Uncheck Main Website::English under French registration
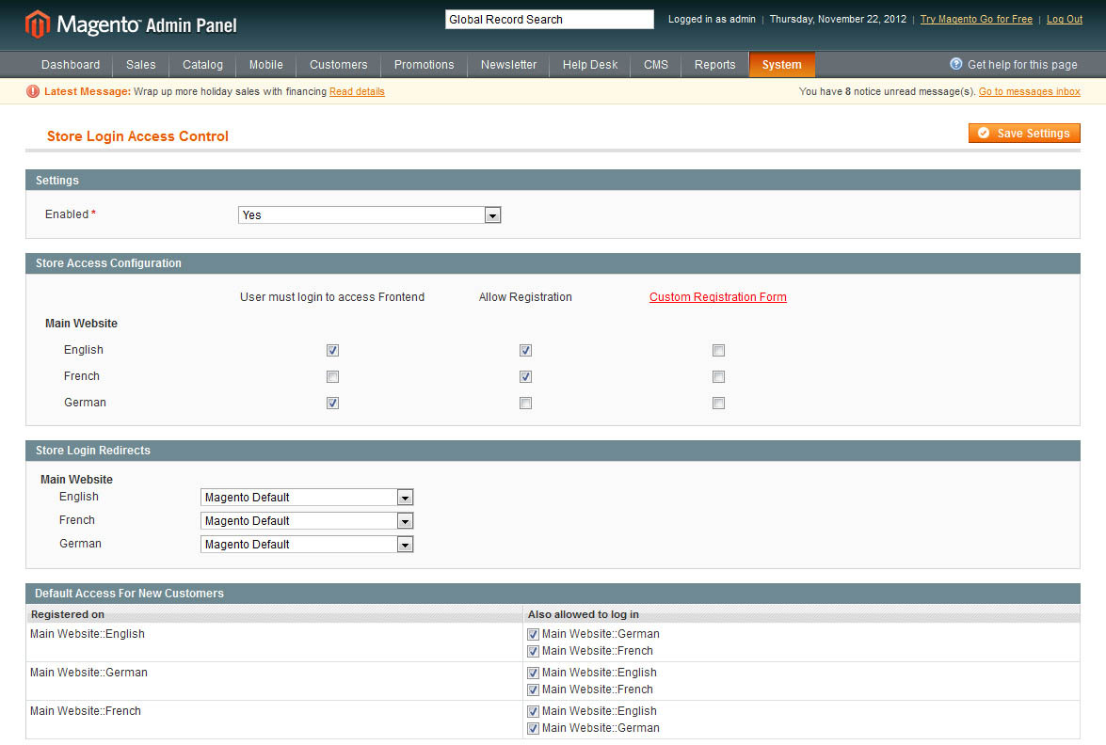The height and width of the screenshot is (745, 1106). [534, 712]
